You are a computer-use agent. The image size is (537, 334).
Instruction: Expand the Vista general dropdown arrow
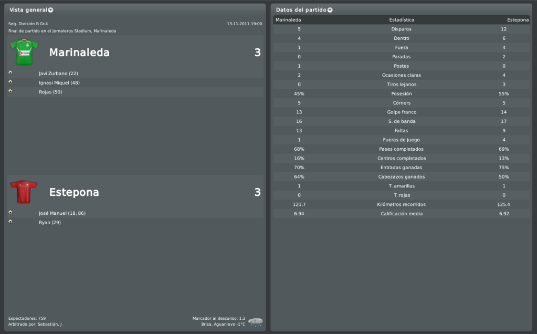pyautogui.click(x=51, y=10)
